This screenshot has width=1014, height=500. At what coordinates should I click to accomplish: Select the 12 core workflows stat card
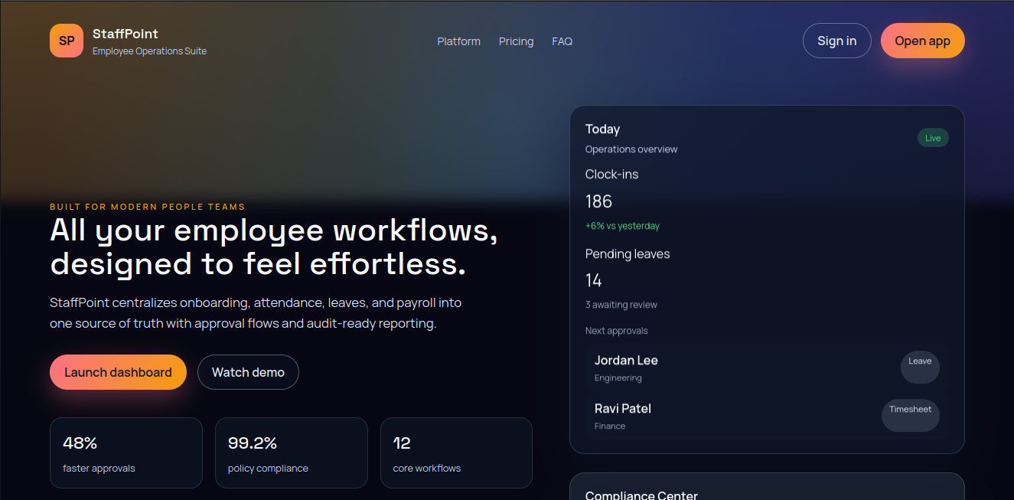[x=456, y=453]
